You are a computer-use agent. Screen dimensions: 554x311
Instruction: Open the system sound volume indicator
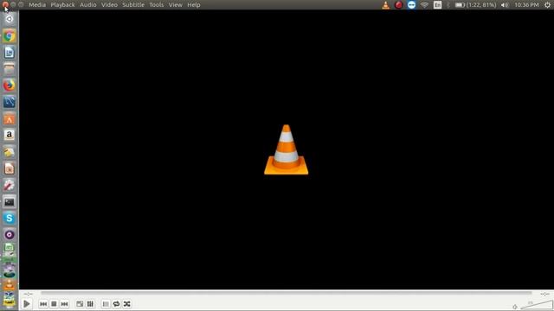tap(505, 5)
